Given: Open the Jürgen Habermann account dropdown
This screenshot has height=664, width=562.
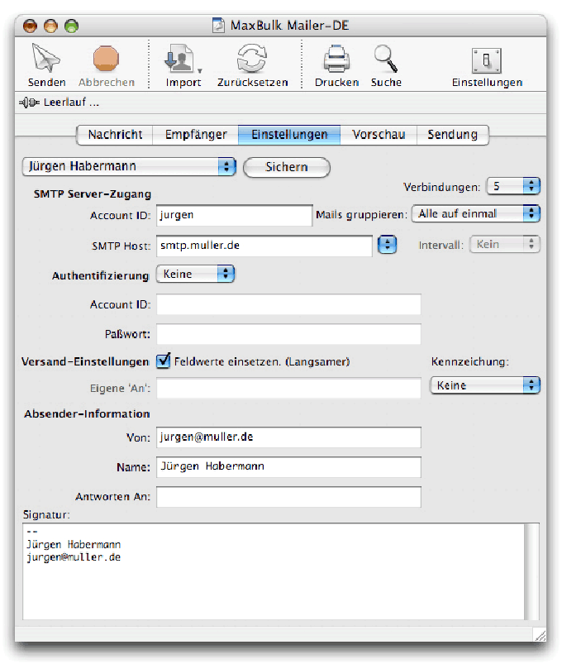Looking at the screenshot, I should 129,166.
